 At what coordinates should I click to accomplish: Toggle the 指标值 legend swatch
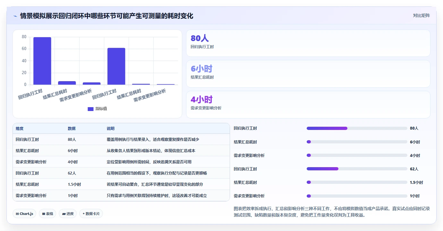point(90,109)
